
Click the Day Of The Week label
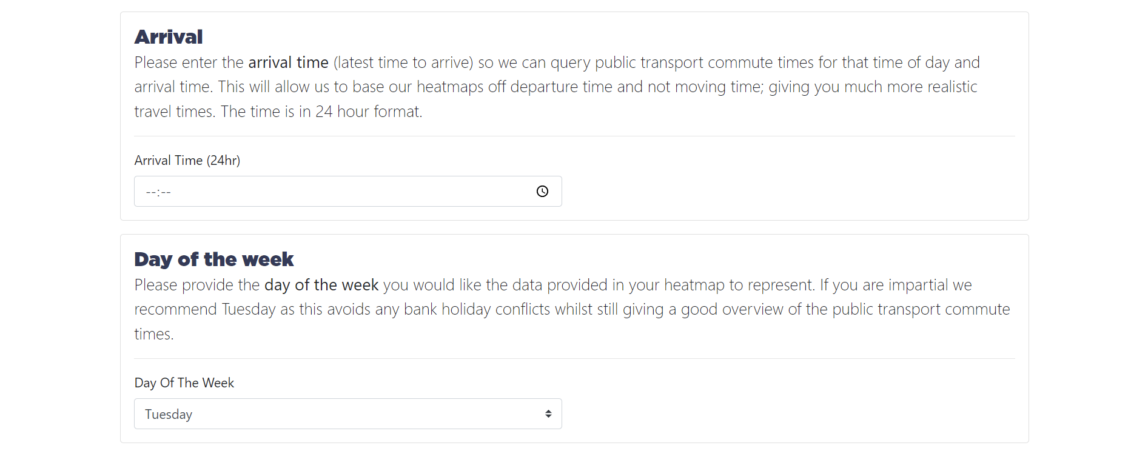184,383
